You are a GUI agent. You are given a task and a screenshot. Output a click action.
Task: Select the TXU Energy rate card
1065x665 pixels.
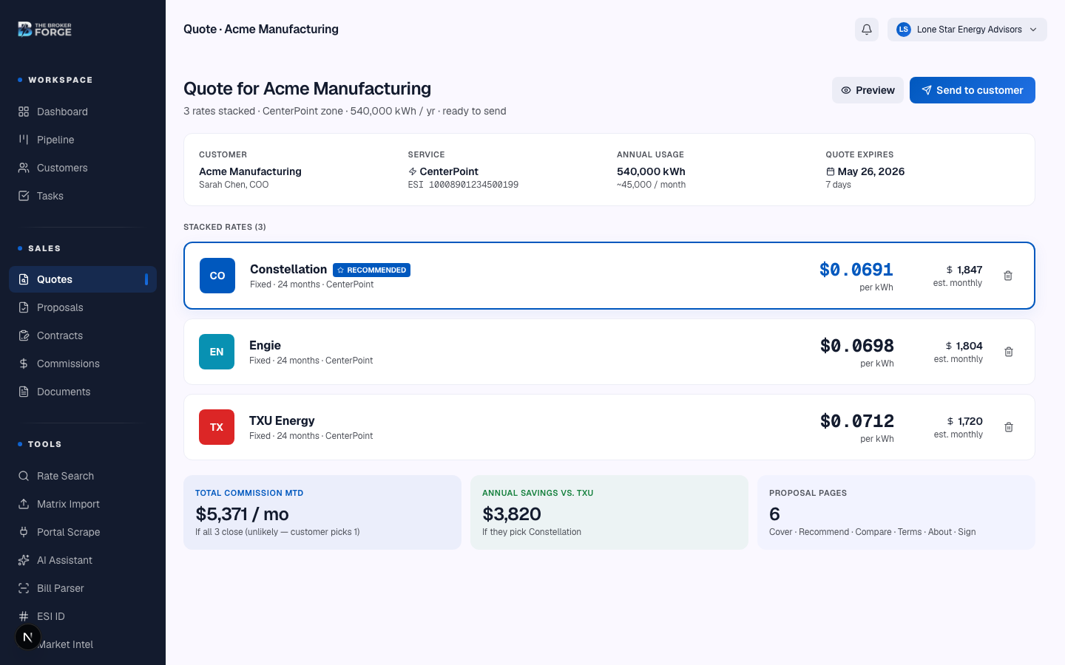pyautogui.click(x=609, y=427)
